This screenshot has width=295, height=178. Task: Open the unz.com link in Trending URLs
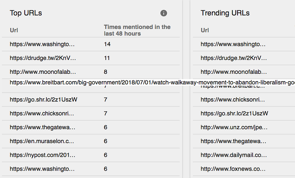pyautogui.click(x=233, y=127)
